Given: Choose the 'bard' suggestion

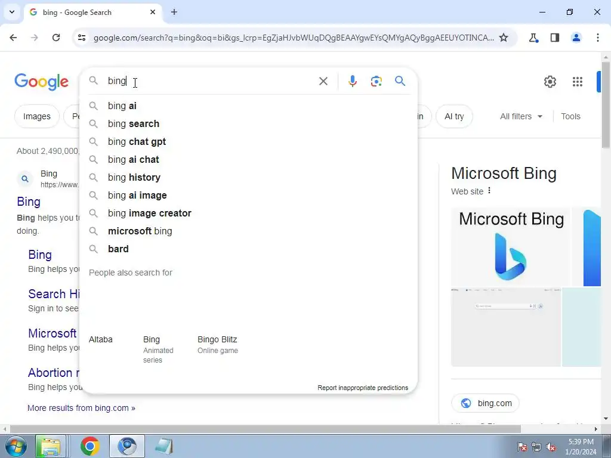Looking at the screenshot, I should click(248, 249).
